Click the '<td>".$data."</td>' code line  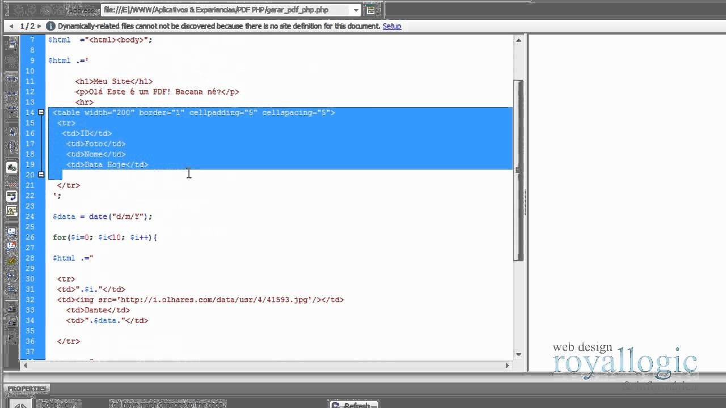tap(107, 321)
